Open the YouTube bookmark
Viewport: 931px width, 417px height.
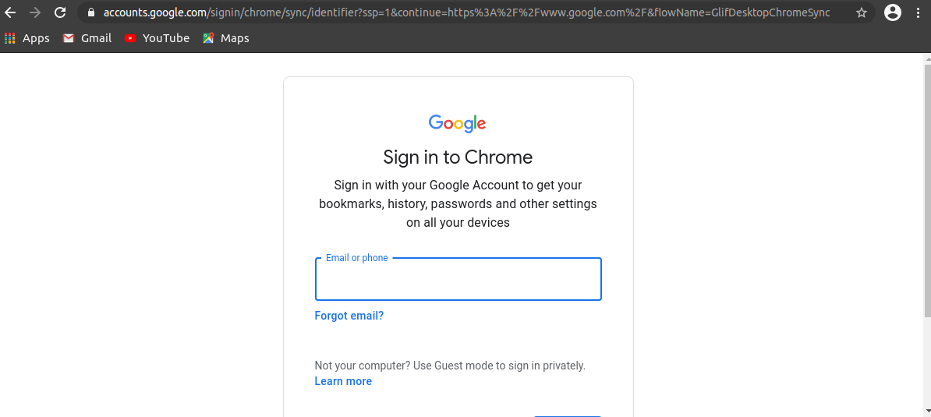pyautogui.click(x=157, y=38)
